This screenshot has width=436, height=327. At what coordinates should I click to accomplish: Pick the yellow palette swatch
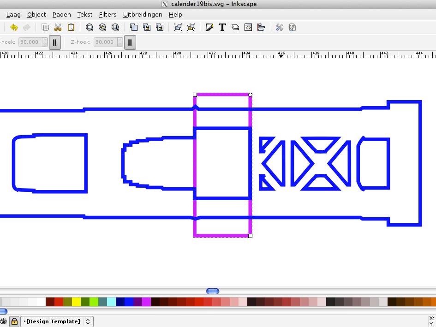76,302
